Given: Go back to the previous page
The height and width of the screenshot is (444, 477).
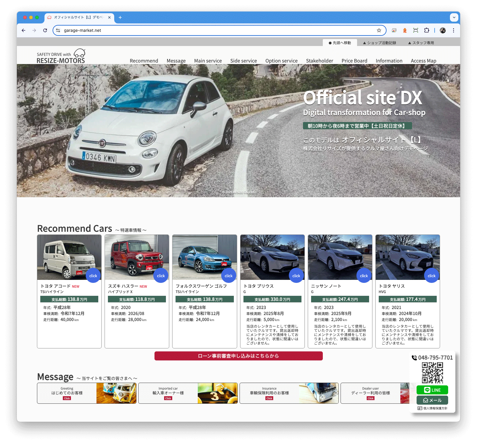Looking at the screenshot, I should pos(23,30).
